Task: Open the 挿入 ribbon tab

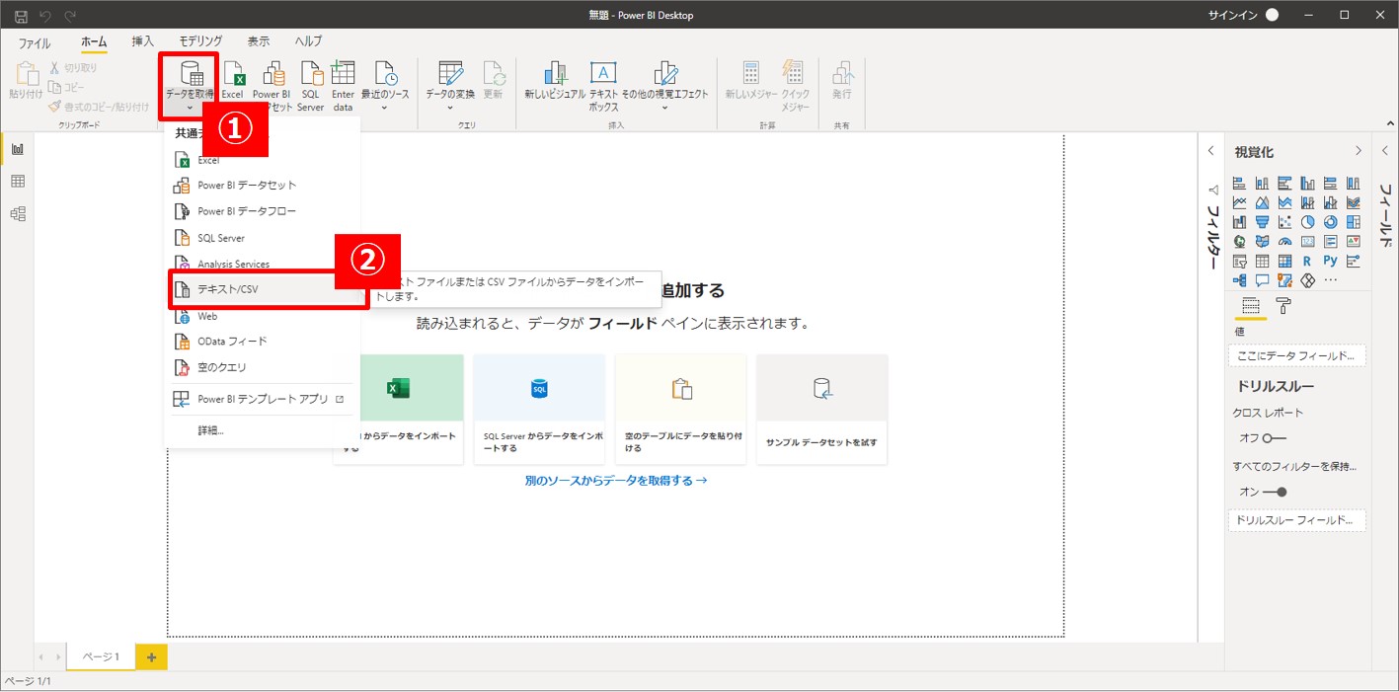Action: click(x=143, y=41)
